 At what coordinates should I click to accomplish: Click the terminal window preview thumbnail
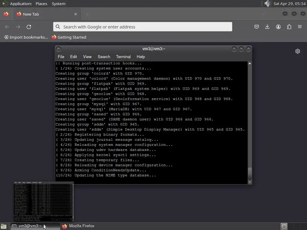point(44,202)
